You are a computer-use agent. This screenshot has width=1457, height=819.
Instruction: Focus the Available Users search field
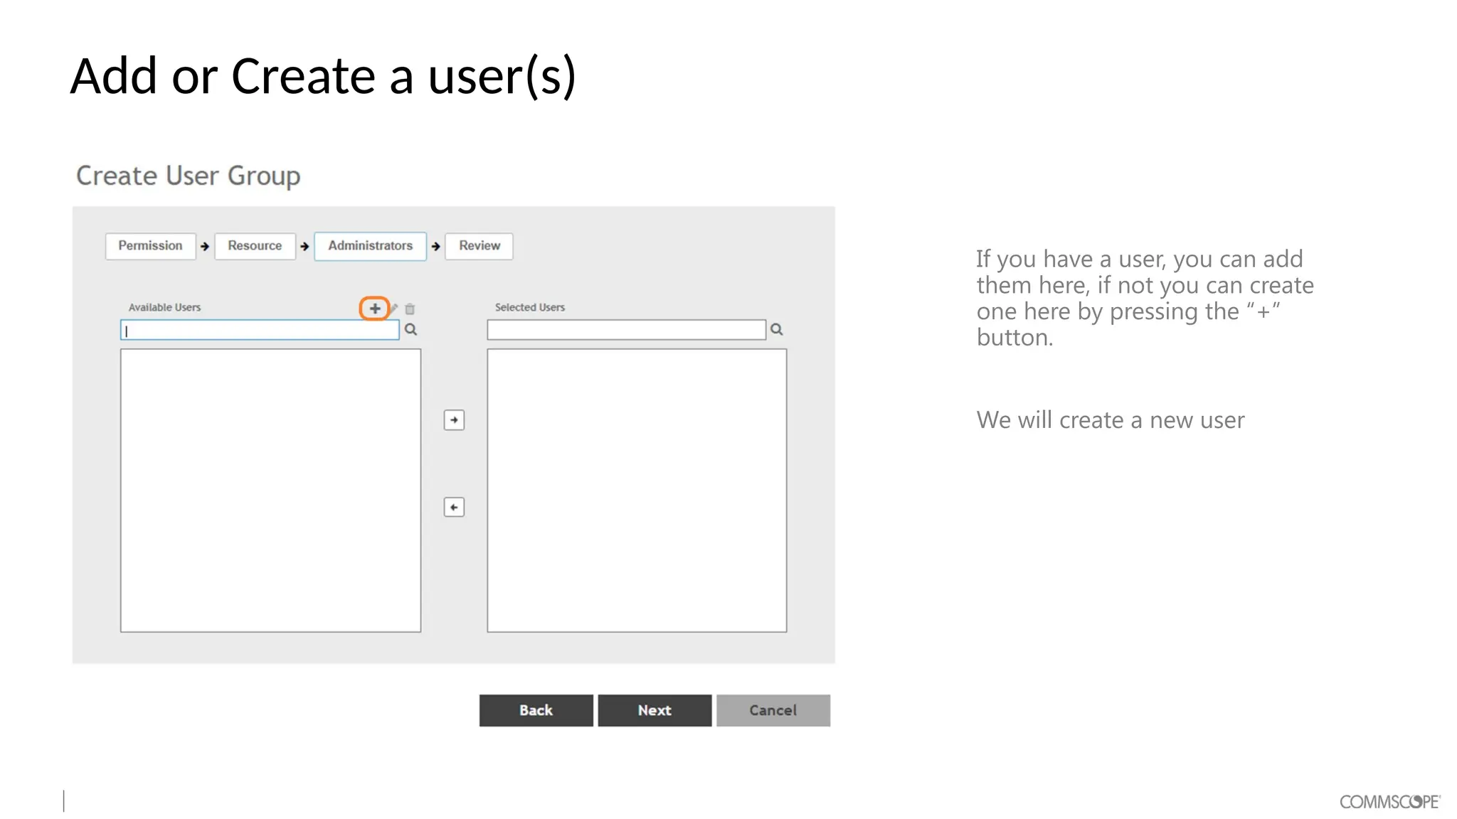(x=260, y=330)
